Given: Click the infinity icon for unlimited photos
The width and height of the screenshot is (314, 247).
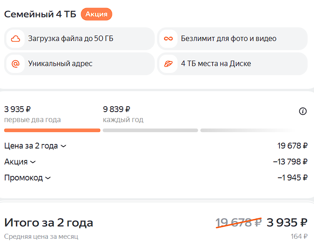Looking at the screenshot, I should coord(169,39).
